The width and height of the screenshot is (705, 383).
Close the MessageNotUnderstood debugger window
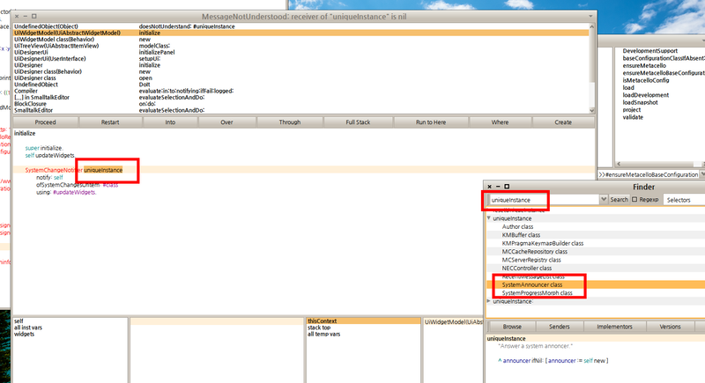pos(16,17)
